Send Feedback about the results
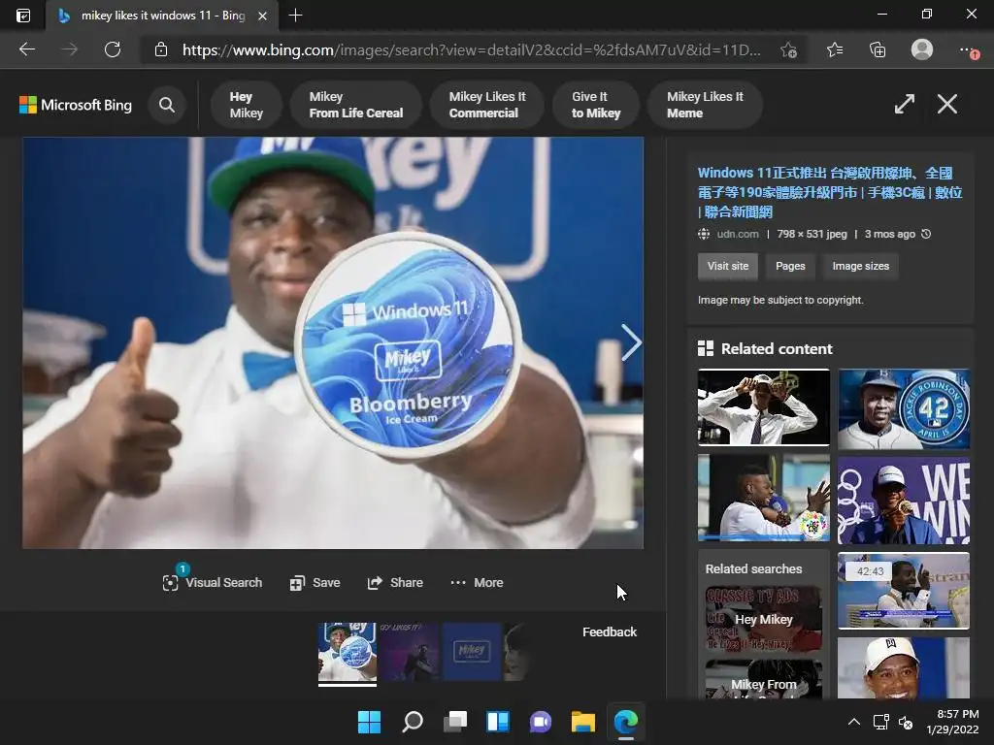Screen dimensions: 994x745 click(610, 632)
